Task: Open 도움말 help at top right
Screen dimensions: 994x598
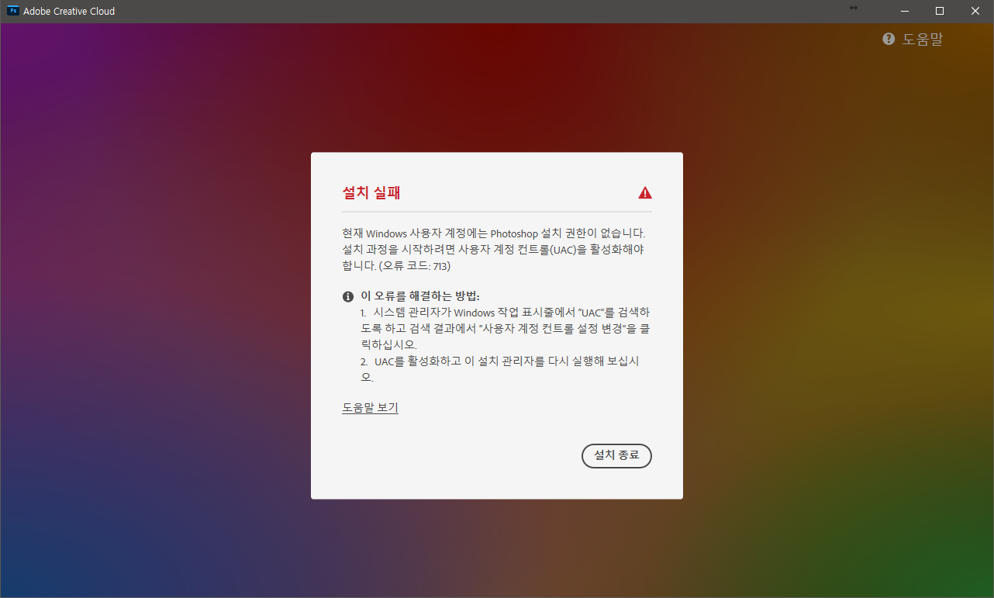Action: [x=923, y=39]
